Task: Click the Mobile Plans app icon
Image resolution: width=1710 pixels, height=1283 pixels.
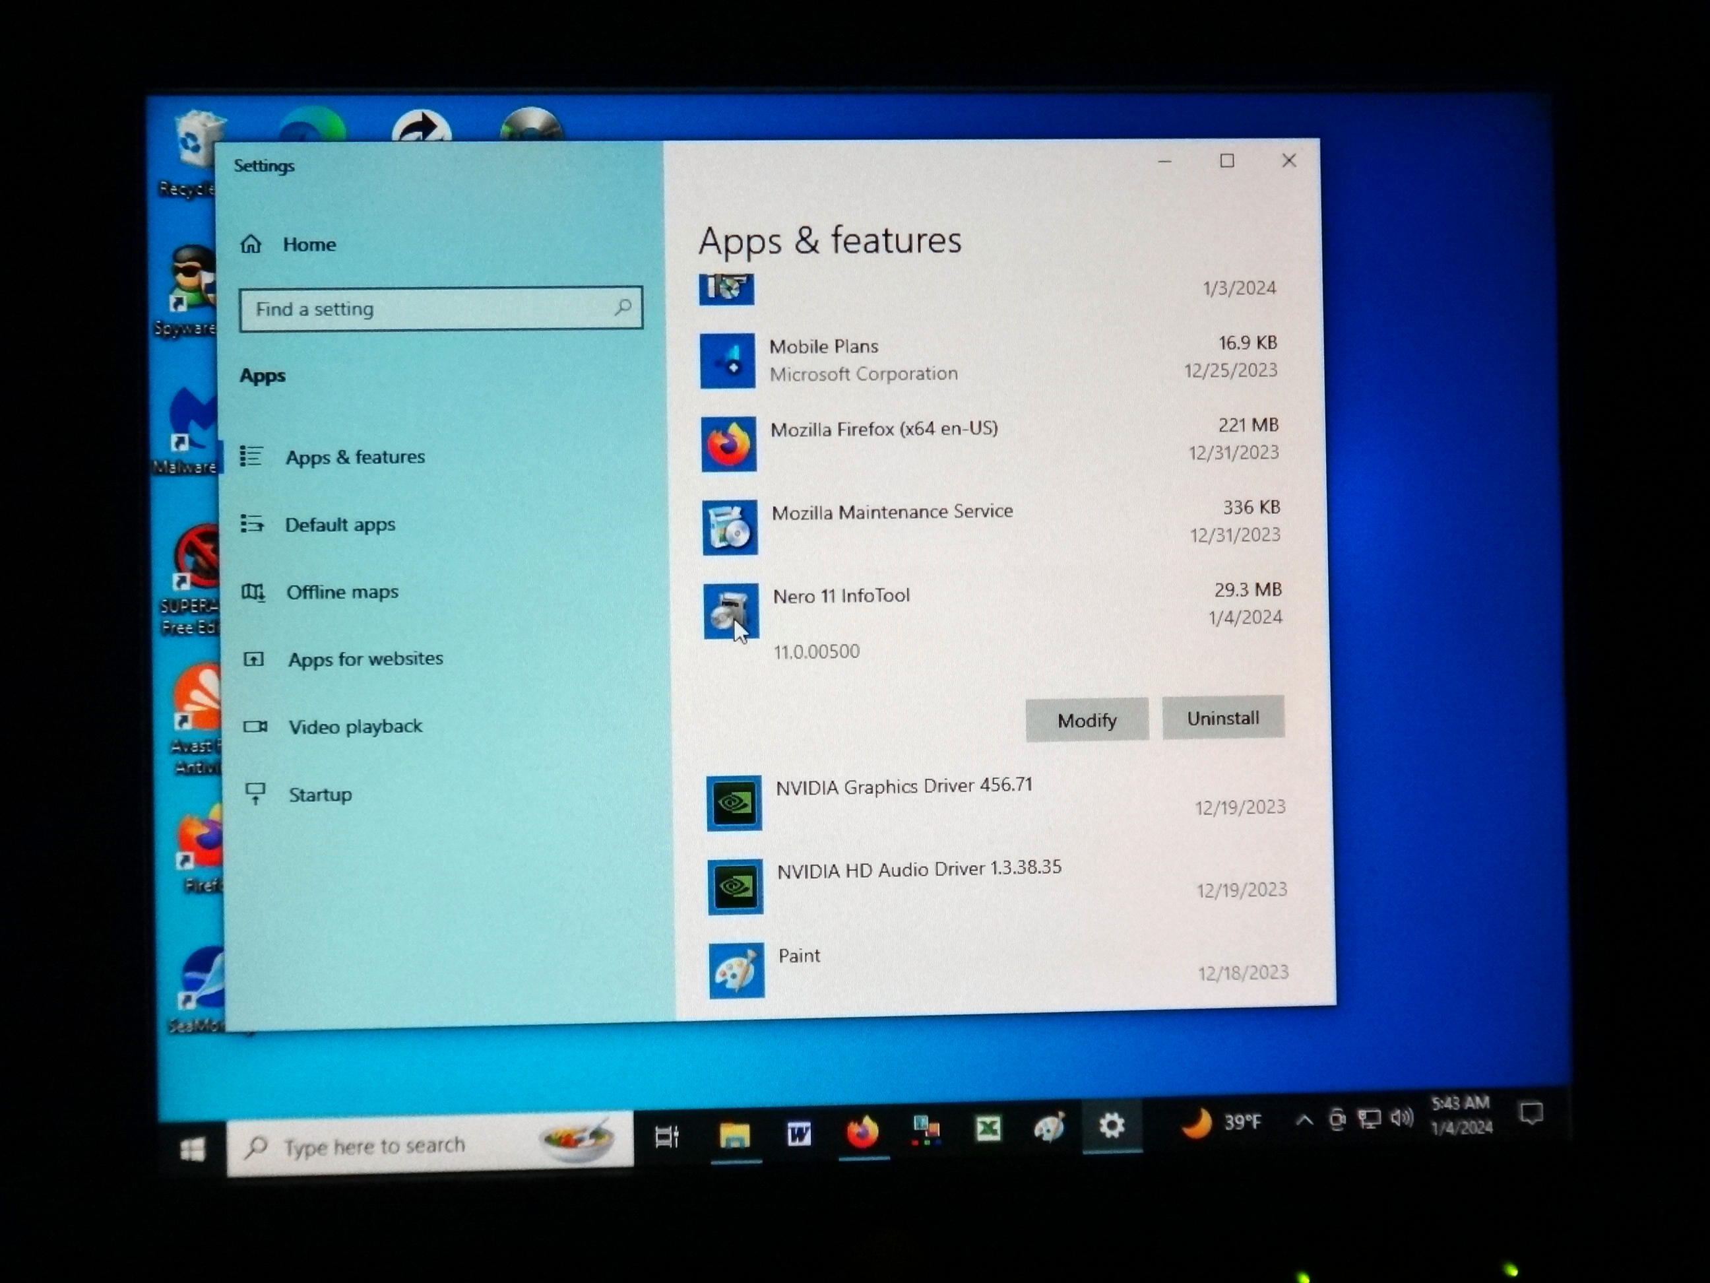Action: (728, 360)
